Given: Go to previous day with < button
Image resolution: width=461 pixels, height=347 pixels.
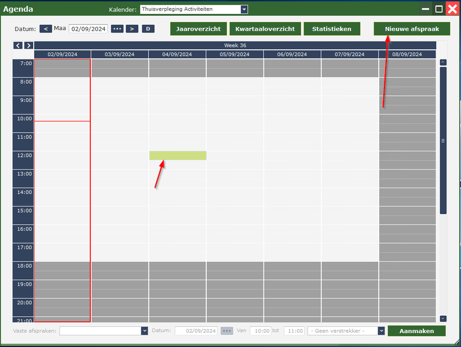Looking at the screenshot, I should [x=46, y=29].
